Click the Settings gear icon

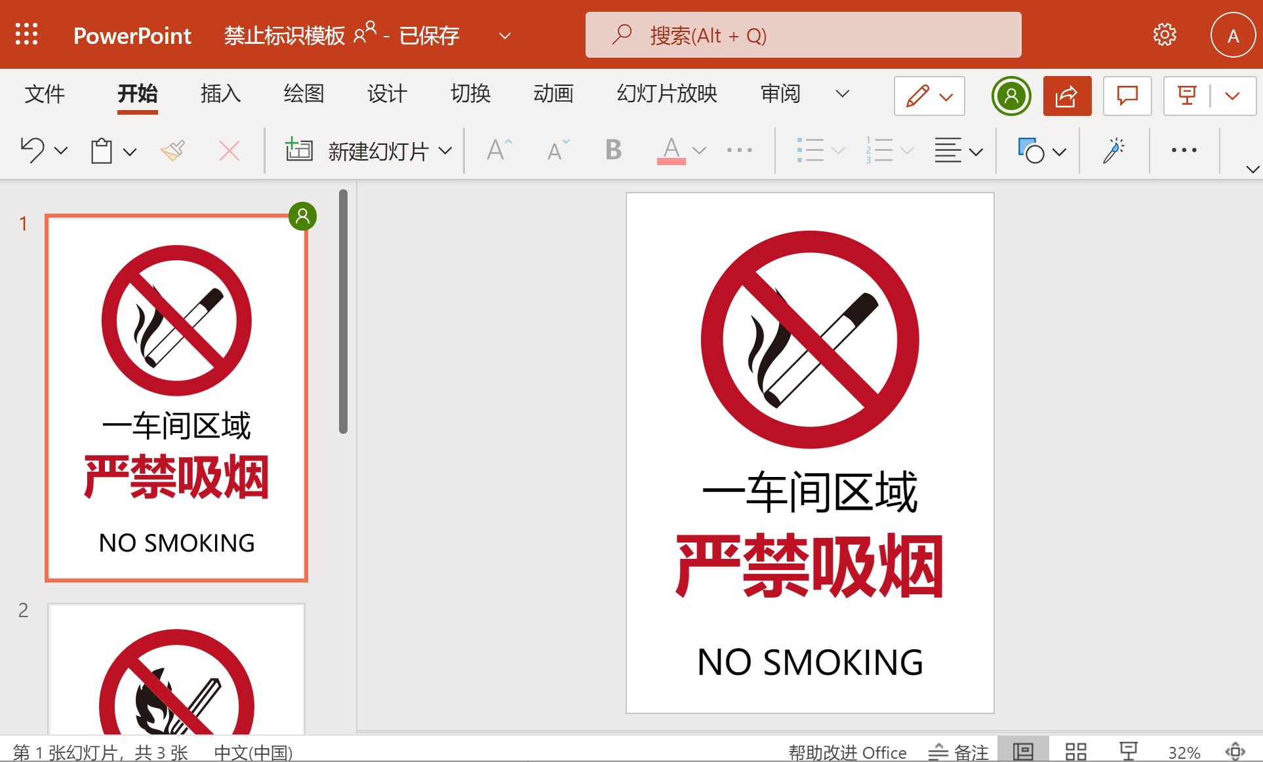(x=1165, y=35)
